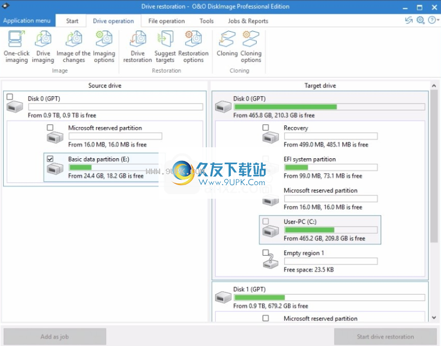441x346 pixels.
Task: Click the undo/back arrow icon top right
Action: click(x=409, y=20)
